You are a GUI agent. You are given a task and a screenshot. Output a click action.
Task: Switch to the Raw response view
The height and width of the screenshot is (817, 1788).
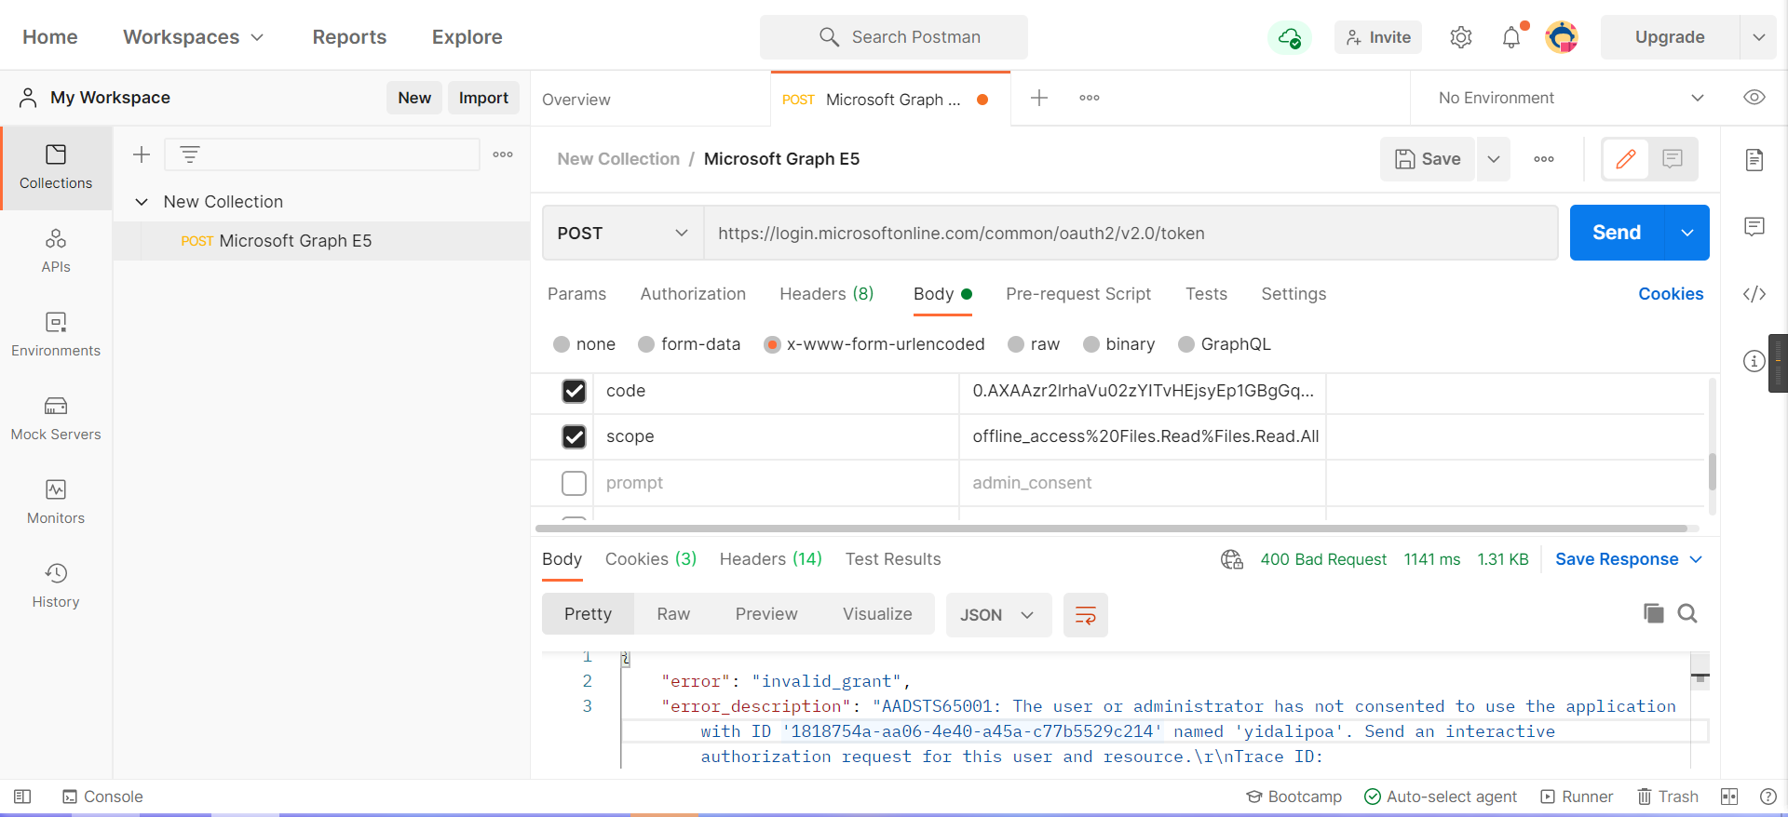[673, 614]
